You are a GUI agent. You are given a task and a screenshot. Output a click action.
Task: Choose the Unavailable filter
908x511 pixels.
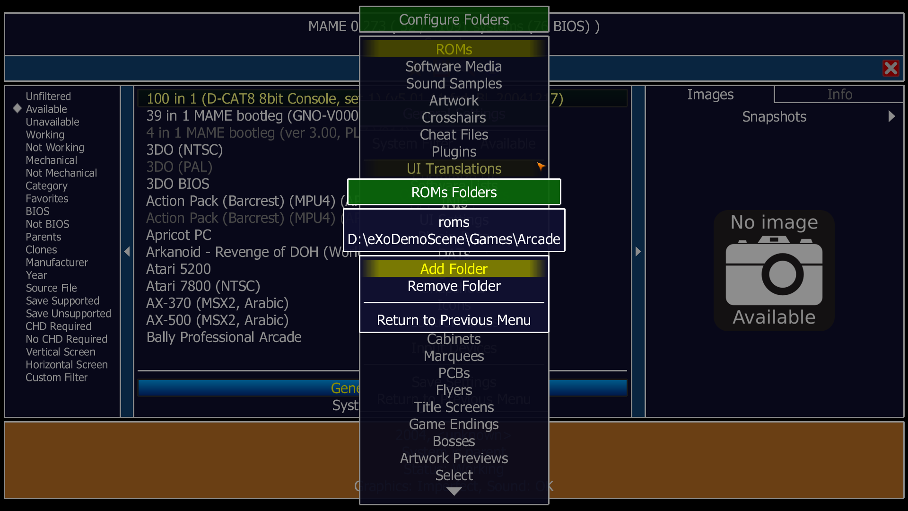52,122
